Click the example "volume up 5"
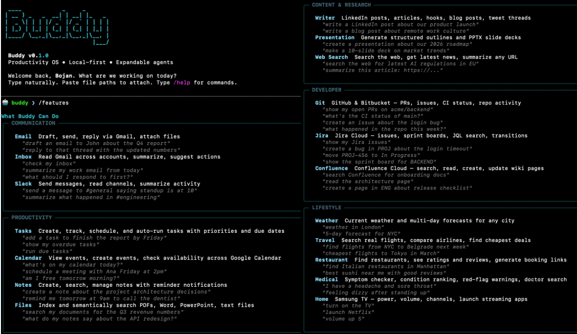577x334 pixels. (x=343, y=319)
